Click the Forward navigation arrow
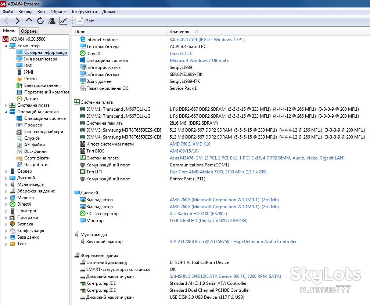Viewport: 370px width, 305px height. [x=18, y=21]
